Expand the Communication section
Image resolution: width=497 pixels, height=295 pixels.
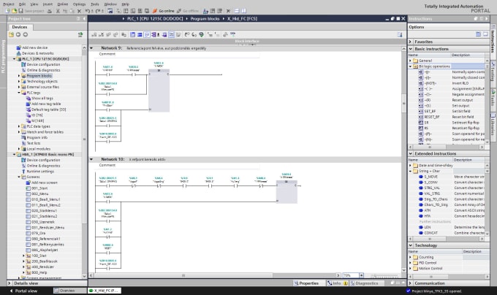pos(410,283)
